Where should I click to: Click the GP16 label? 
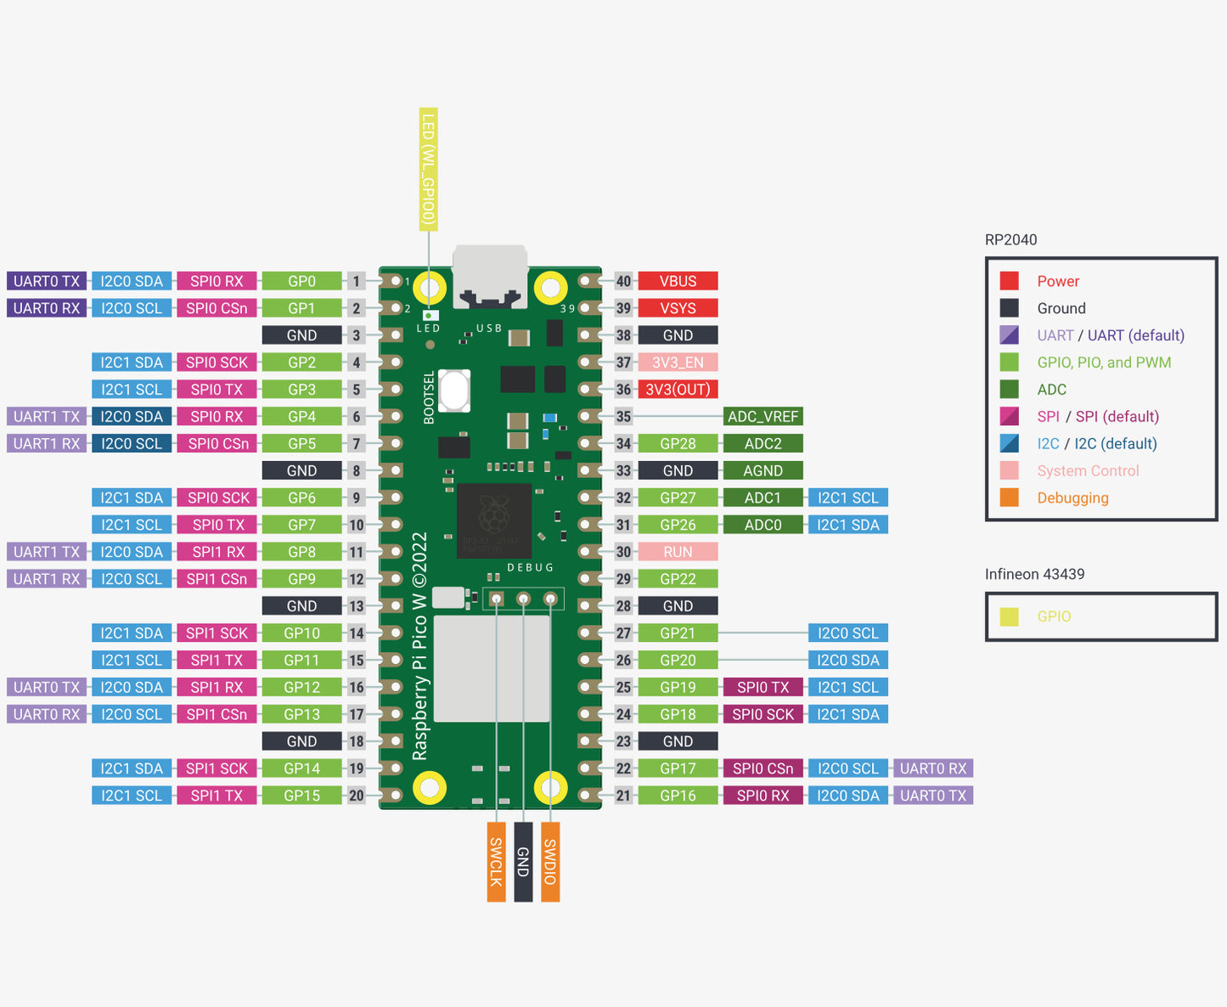678,796
